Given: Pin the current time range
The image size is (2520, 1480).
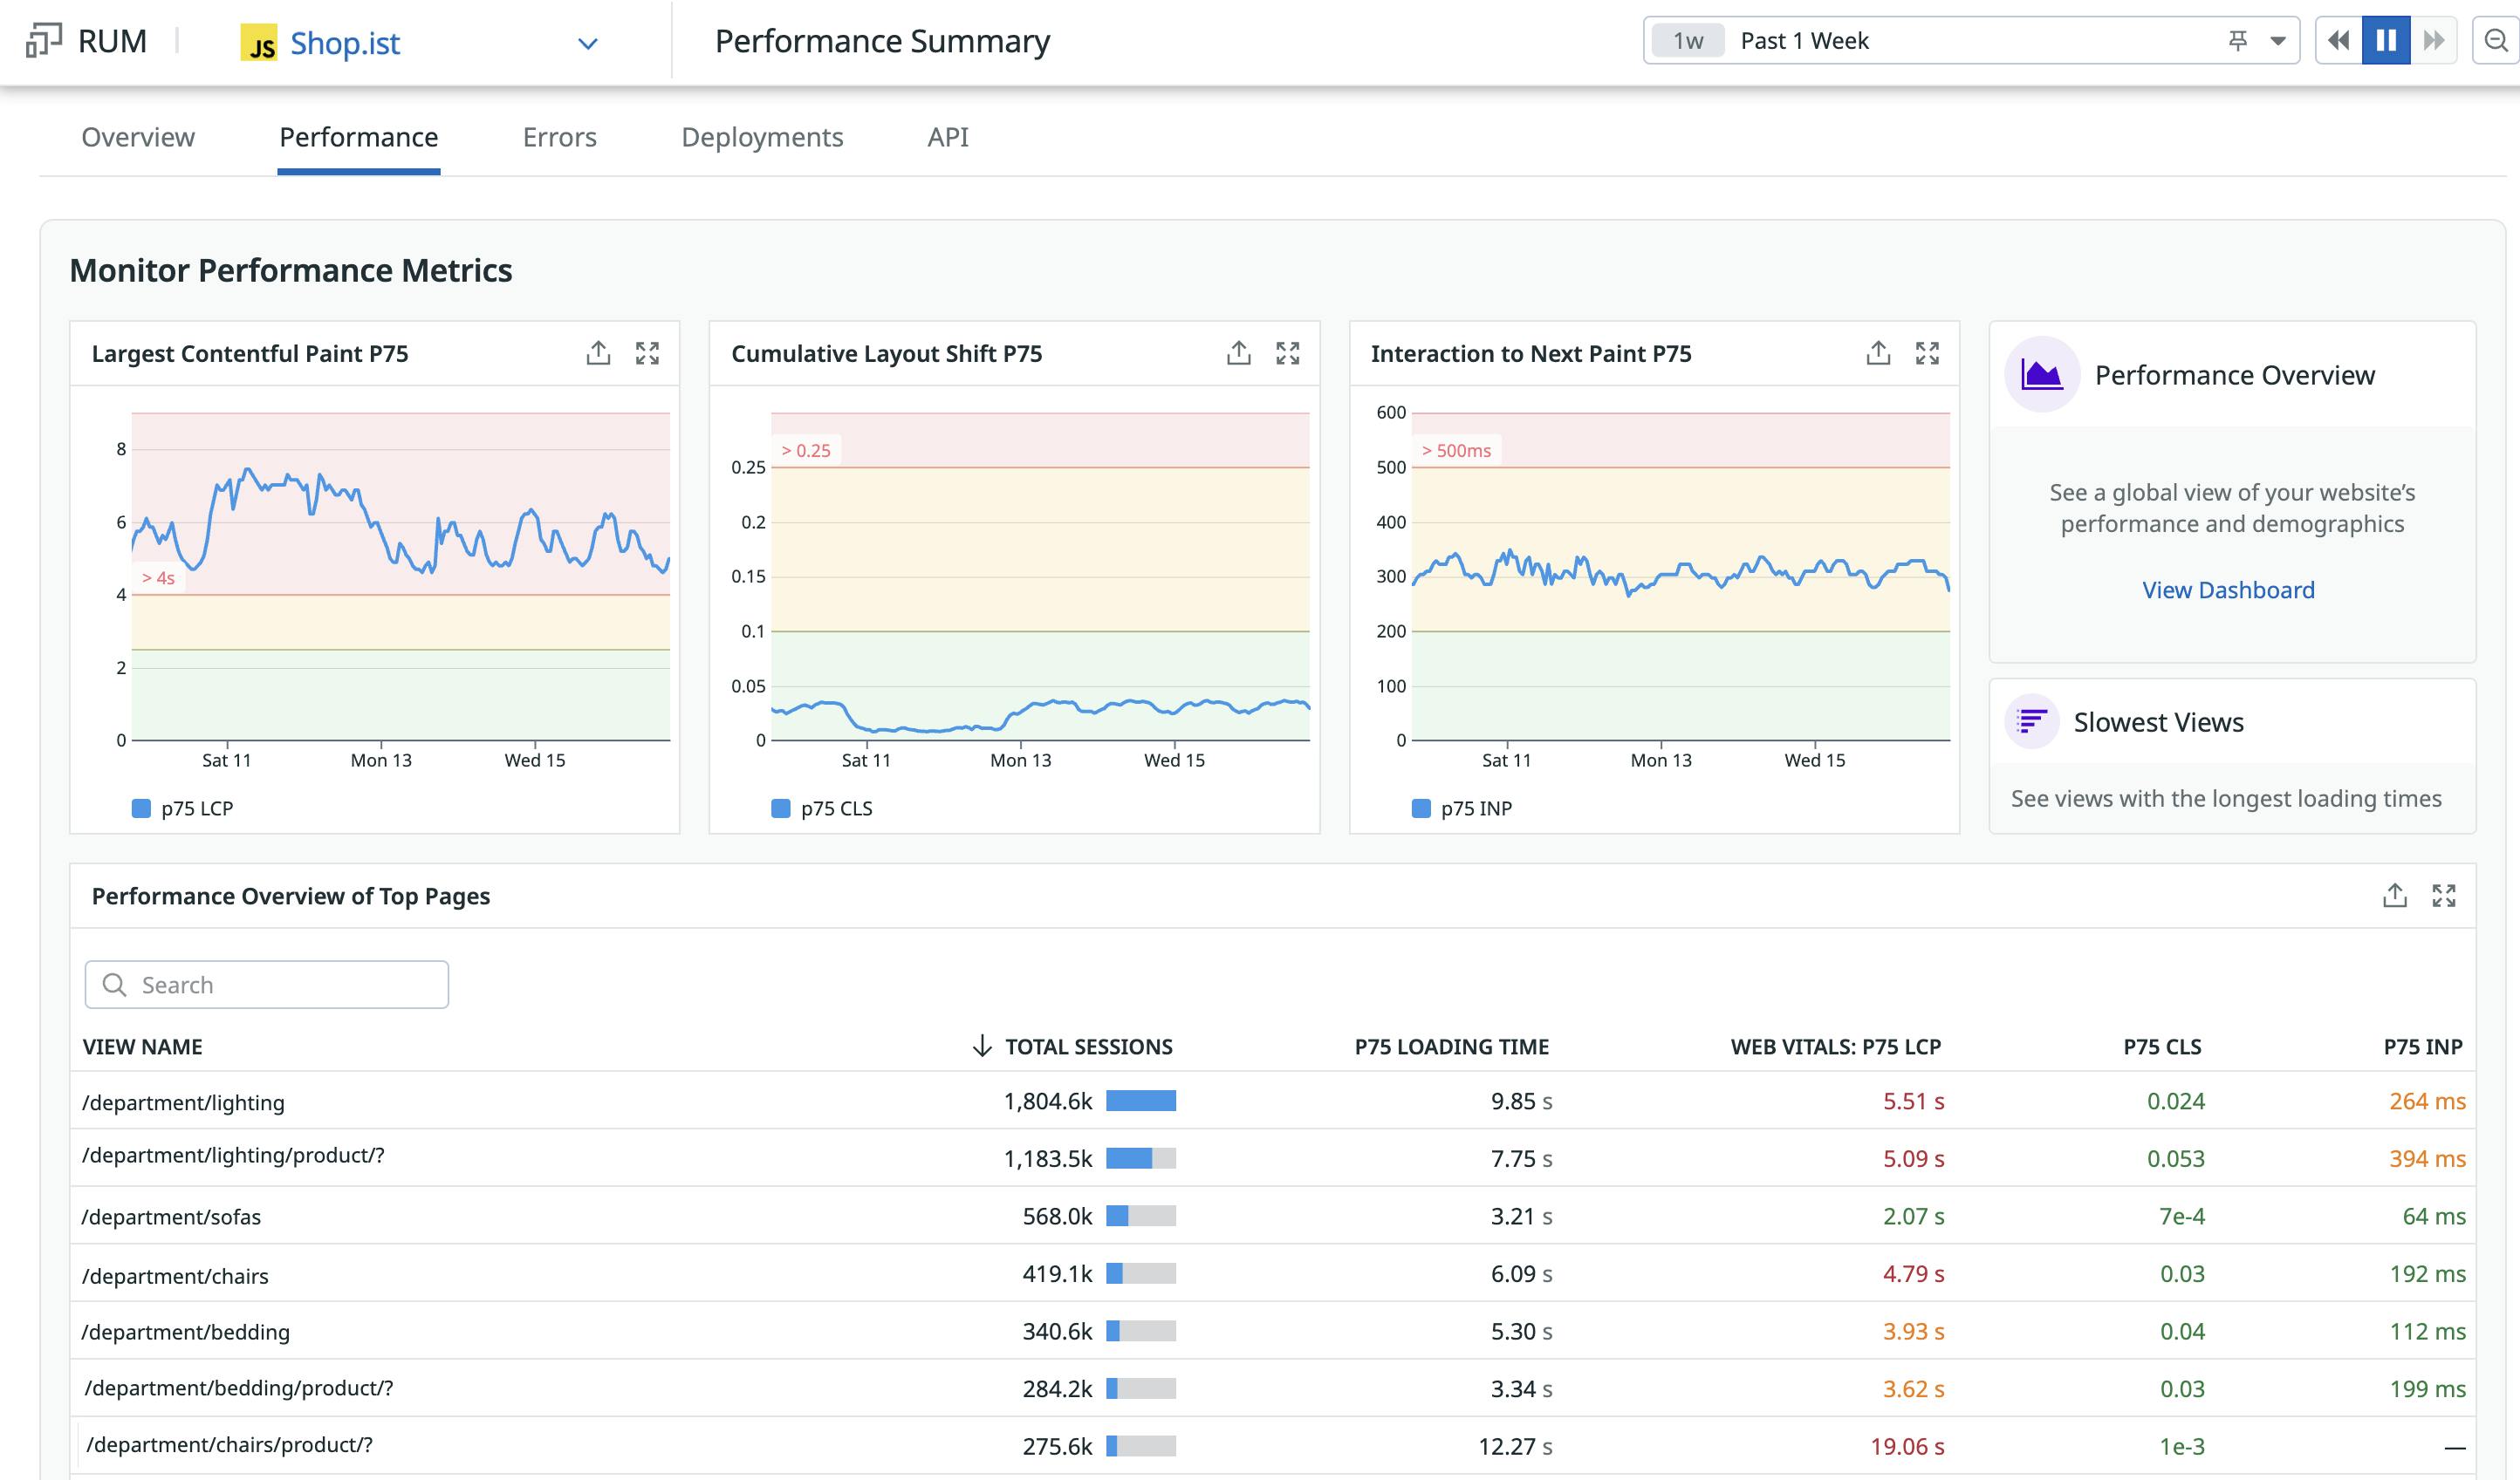Looking at the screenshot, I should (x=2237, y=41).
